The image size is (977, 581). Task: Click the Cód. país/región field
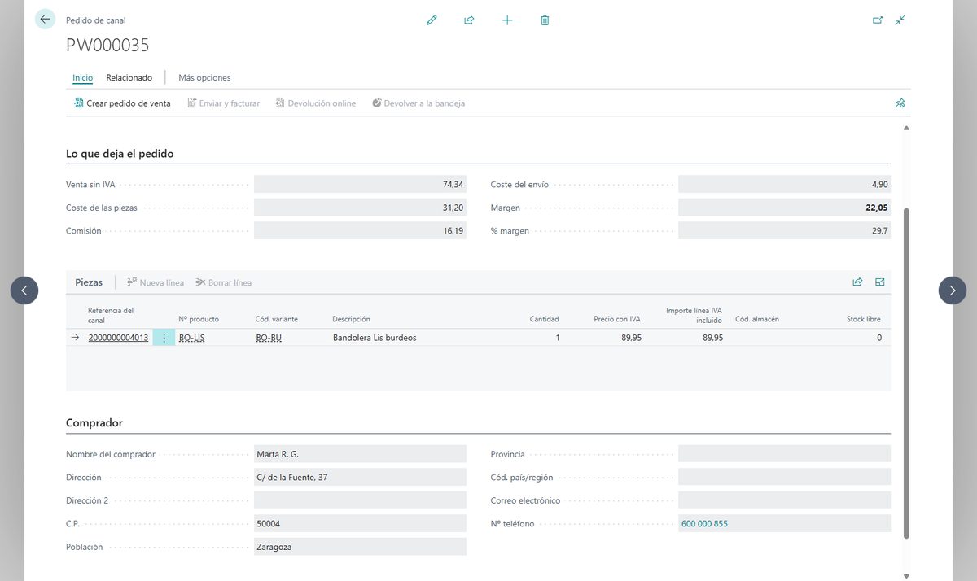[784, 478]
